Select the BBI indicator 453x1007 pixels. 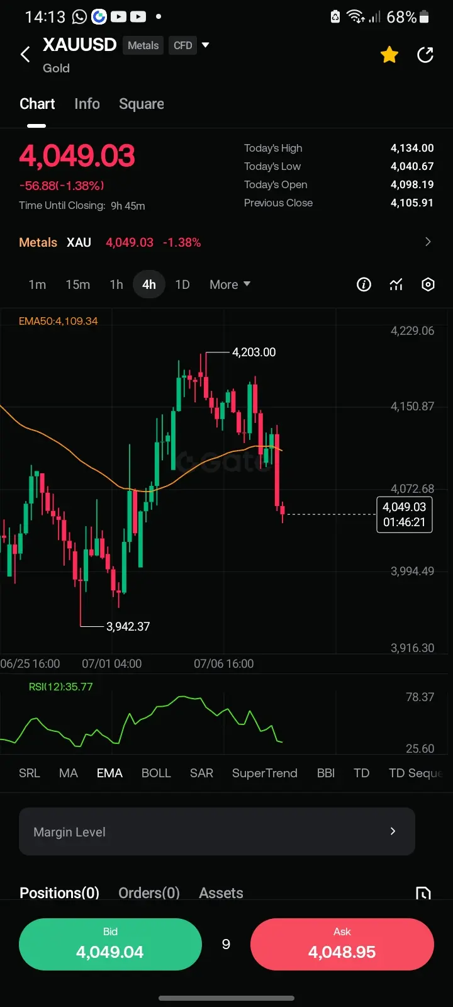326,773
